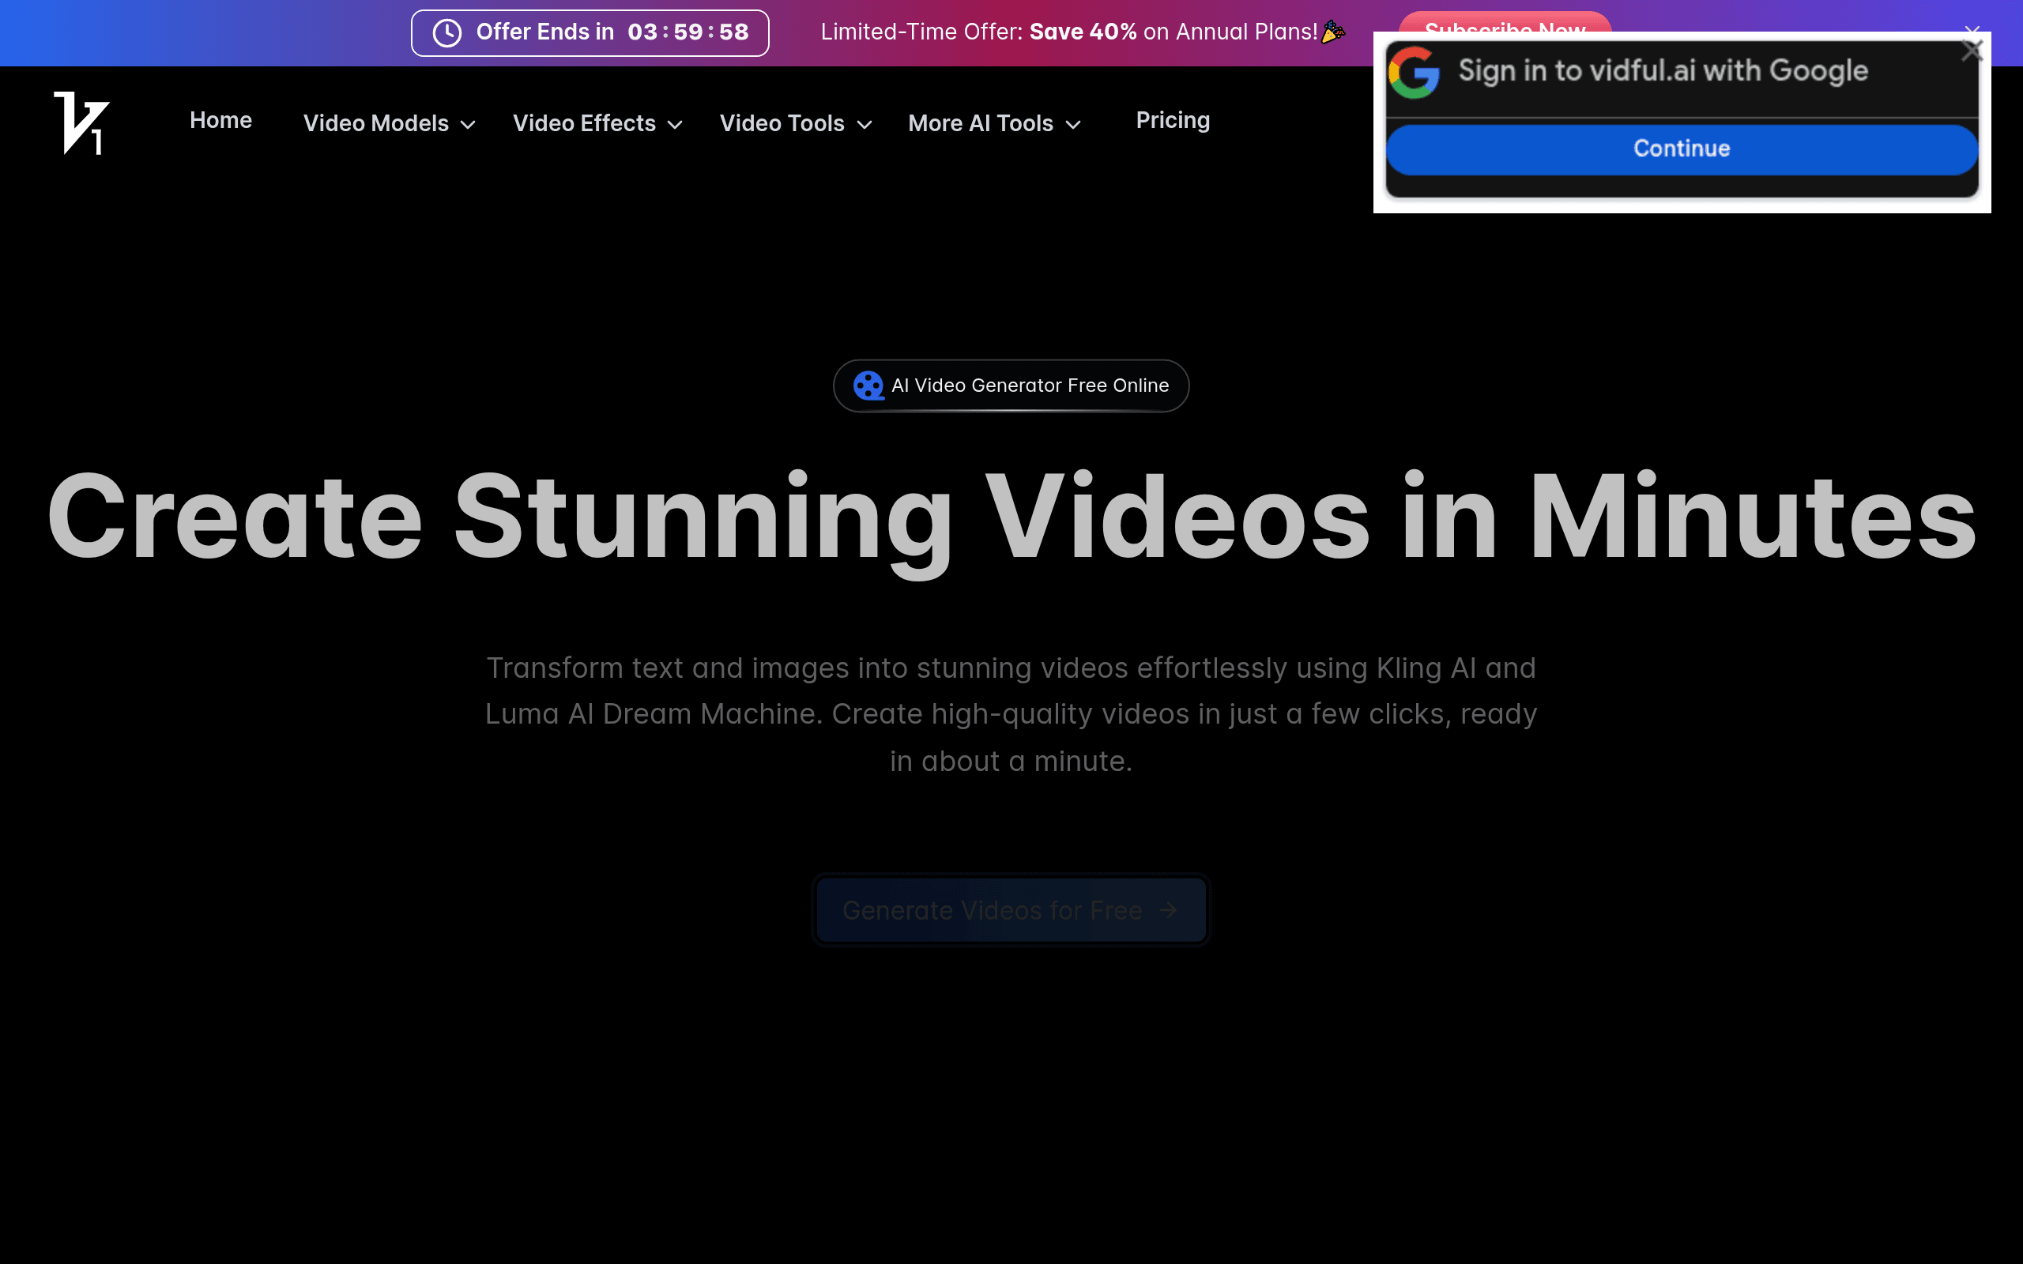Click the 'Save 40%' offer text
2023x1264 pixels.
point(1083,32)
